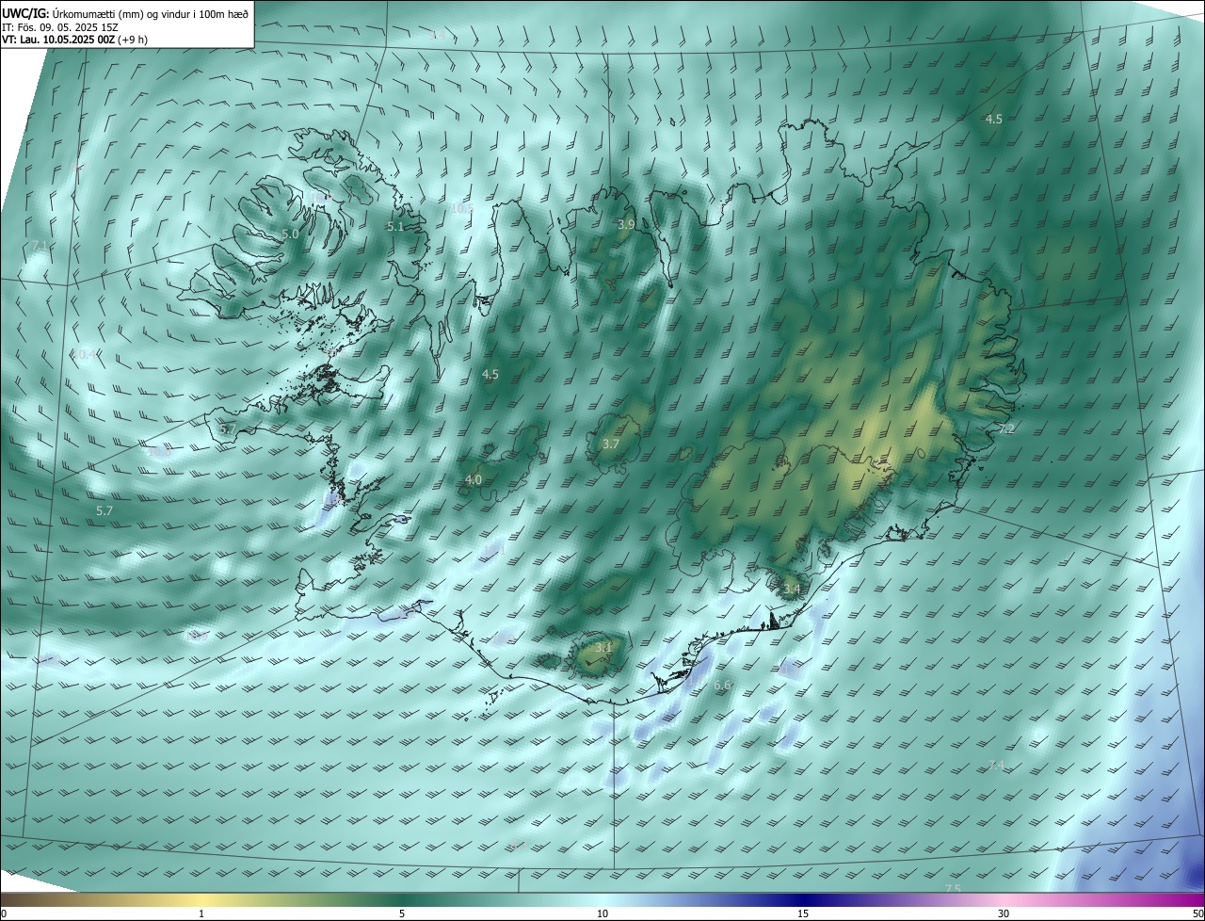Click the 7.1 value label
The width and height of the screenshot is (1205, 921).
(40, 246)
